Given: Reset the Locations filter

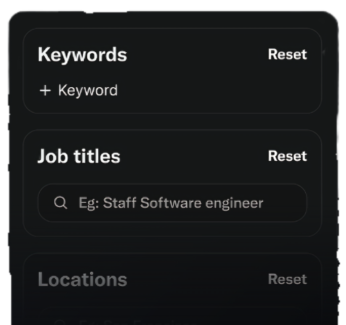Looking at the screenshot, I should pyautogui.click(x=287, y=279).
